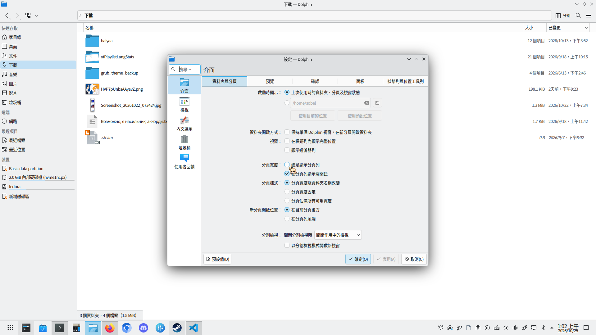Open the application launcher grid
596x335 pixels.
pos(10,328)
